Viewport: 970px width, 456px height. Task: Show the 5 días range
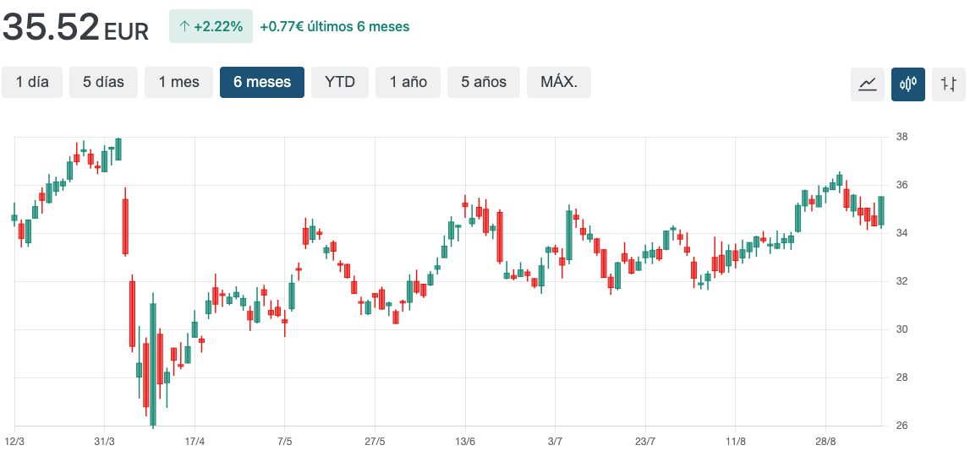(103, 82)
